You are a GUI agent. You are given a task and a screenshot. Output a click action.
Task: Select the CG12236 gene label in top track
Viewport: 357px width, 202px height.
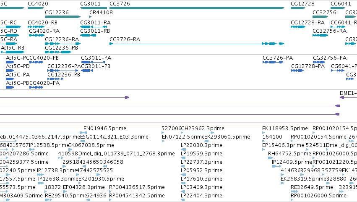57,12
